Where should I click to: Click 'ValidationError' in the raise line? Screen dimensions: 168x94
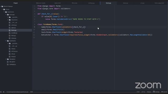click(64, 19)
